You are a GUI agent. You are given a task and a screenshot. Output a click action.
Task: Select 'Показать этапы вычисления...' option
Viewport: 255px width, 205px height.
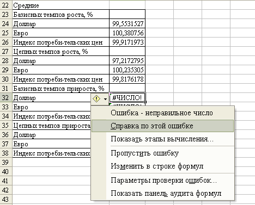tap(162, 139)
